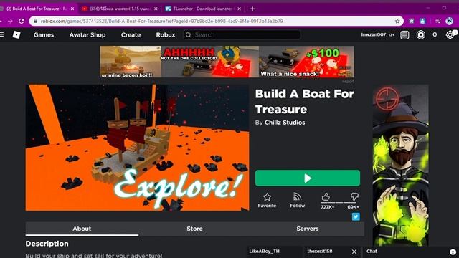
Task: Open the Chillz Studios creator link
Action: tap(285, 123)
